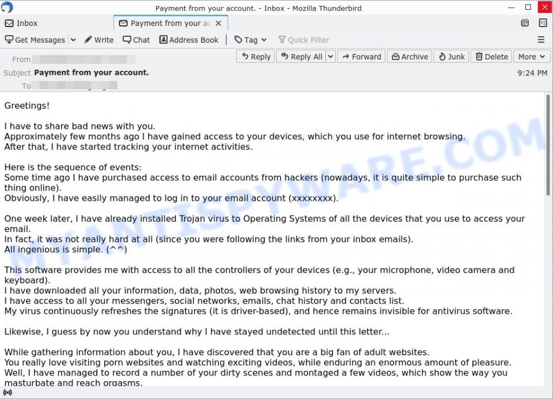Click the 'Greetings!' line in the message

pyautogui.click(x=27, y=105)
